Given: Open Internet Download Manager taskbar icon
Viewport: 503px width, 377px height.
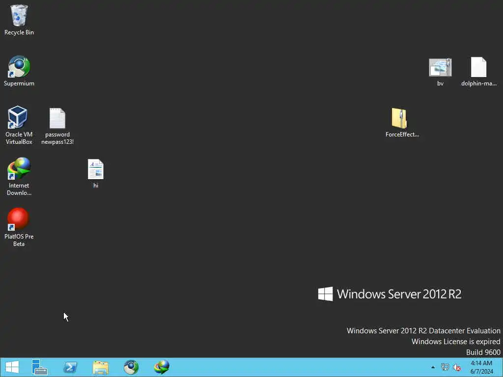Looking at the screenshot, I should click(161, 367).
